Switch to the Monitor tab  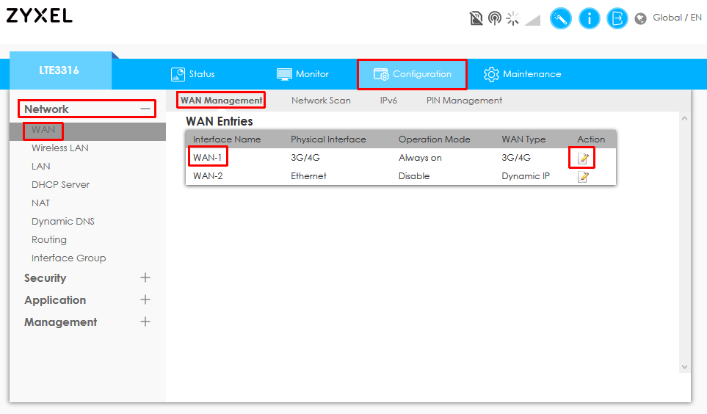point(302,74)
